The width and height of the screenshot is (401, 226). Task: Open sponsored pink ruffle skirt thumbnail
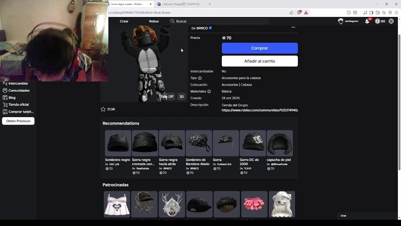pos(254,204)
